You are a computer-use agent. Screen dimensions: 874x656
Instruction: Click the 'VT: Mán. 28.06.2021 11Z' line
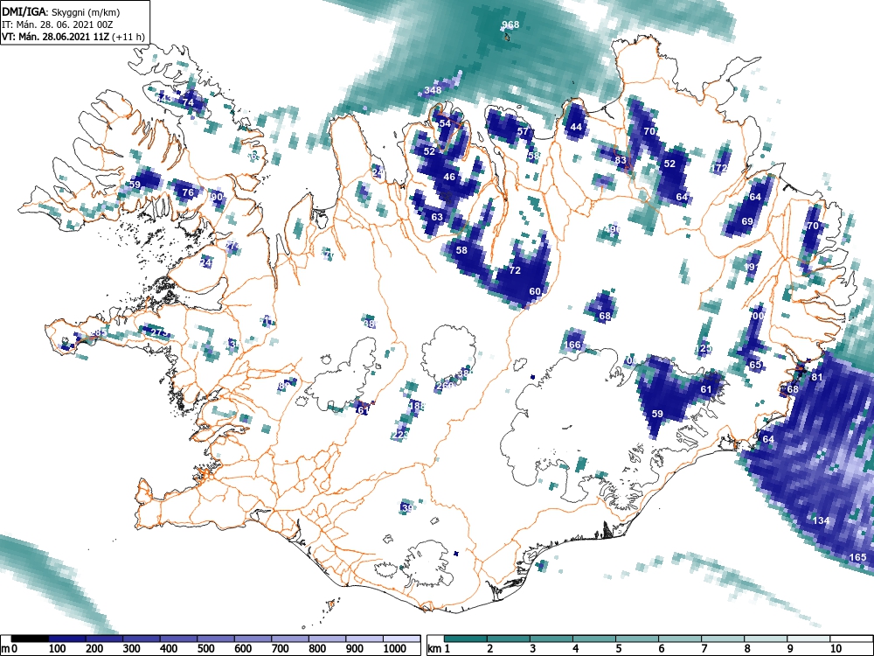tap(73, 37)
